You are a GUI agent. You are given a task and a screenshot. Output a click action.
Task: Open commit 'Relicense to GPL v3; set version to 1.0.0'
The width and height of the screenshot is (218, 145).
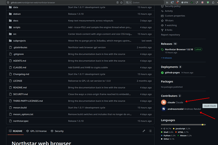point(89,81)
